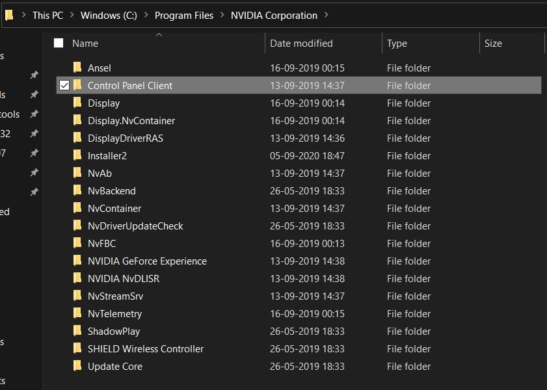
Task: Uncheck the Control Panel Client checkbox
Action: (x=64, y=85)
